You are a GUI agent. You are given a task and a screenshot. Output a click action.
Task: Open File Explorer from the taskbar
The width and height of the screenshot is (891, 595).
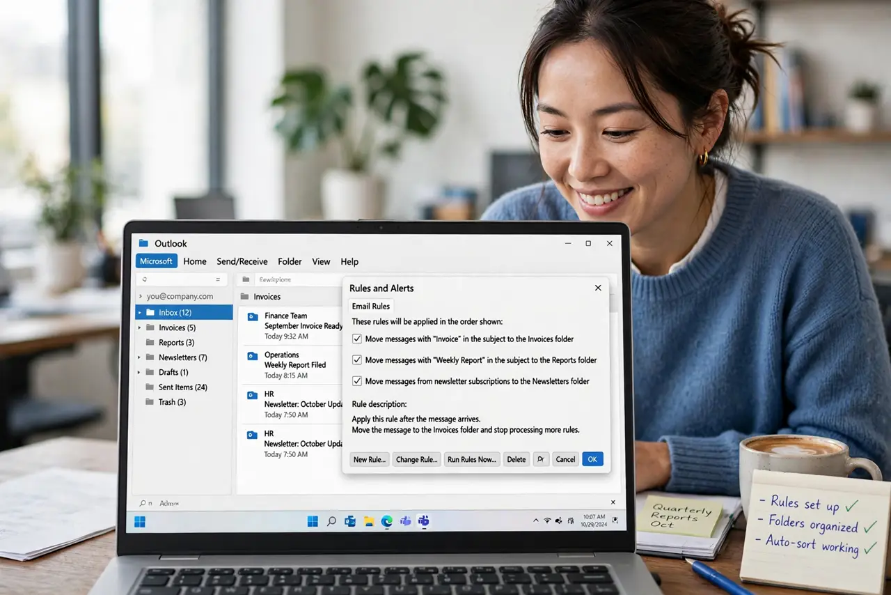[369, 521]
